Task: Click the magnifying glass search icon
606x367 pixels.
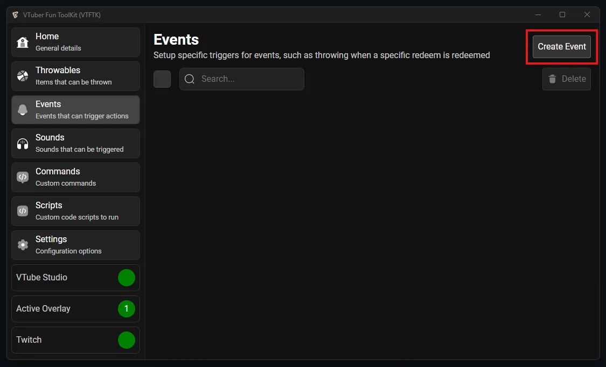Action: tap(190, 79)
